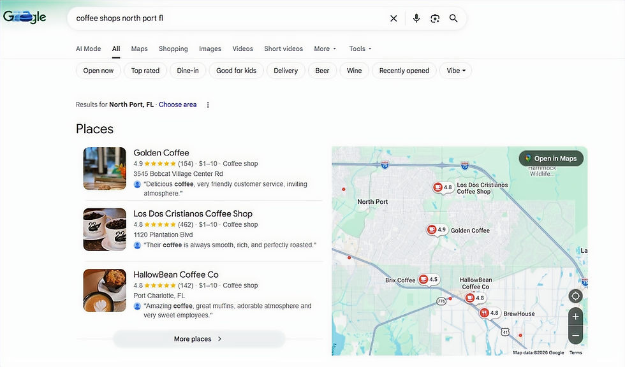Screen dimensions: 625x367
Task: Click the Places heading
Action: 94,129
